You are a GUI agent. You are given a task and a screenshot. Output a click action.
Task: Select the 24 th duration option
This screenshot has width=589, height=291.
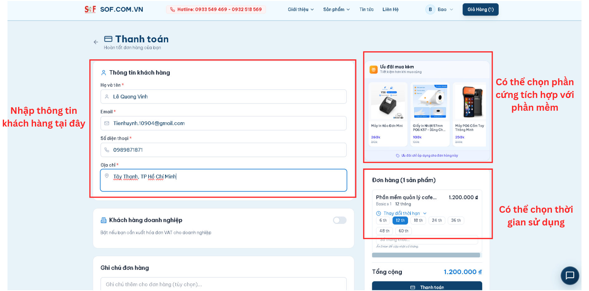point(437,220)
